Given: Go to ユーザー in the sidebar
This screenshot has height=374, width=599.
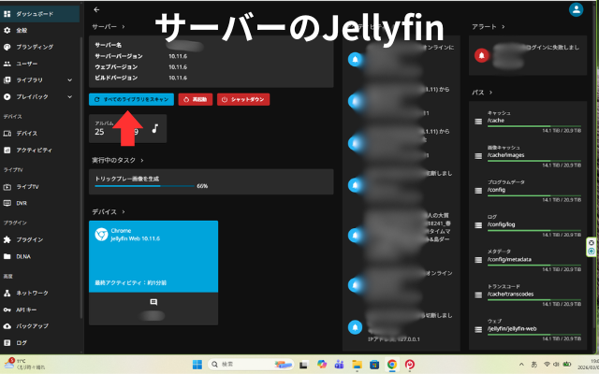Looking at the screenshot, I should point(28,63).
